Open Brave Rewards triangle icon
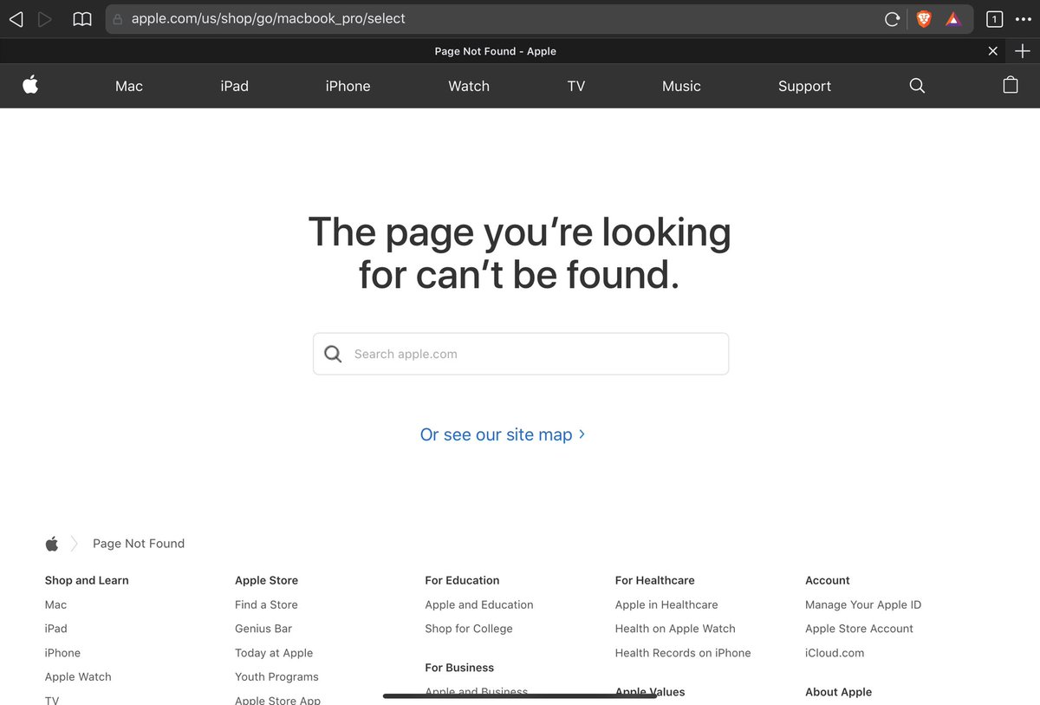This screenshot has height=705, width=1040. click(x=953, y=19)
